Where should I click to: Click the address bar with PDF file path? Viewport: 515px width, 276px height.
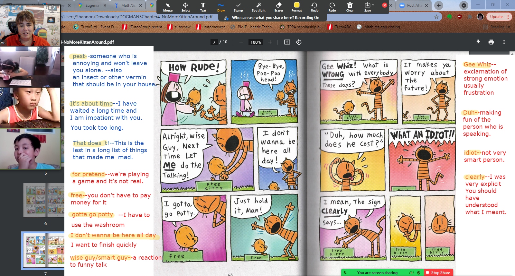pyautogui.click(x=245, y=17)
